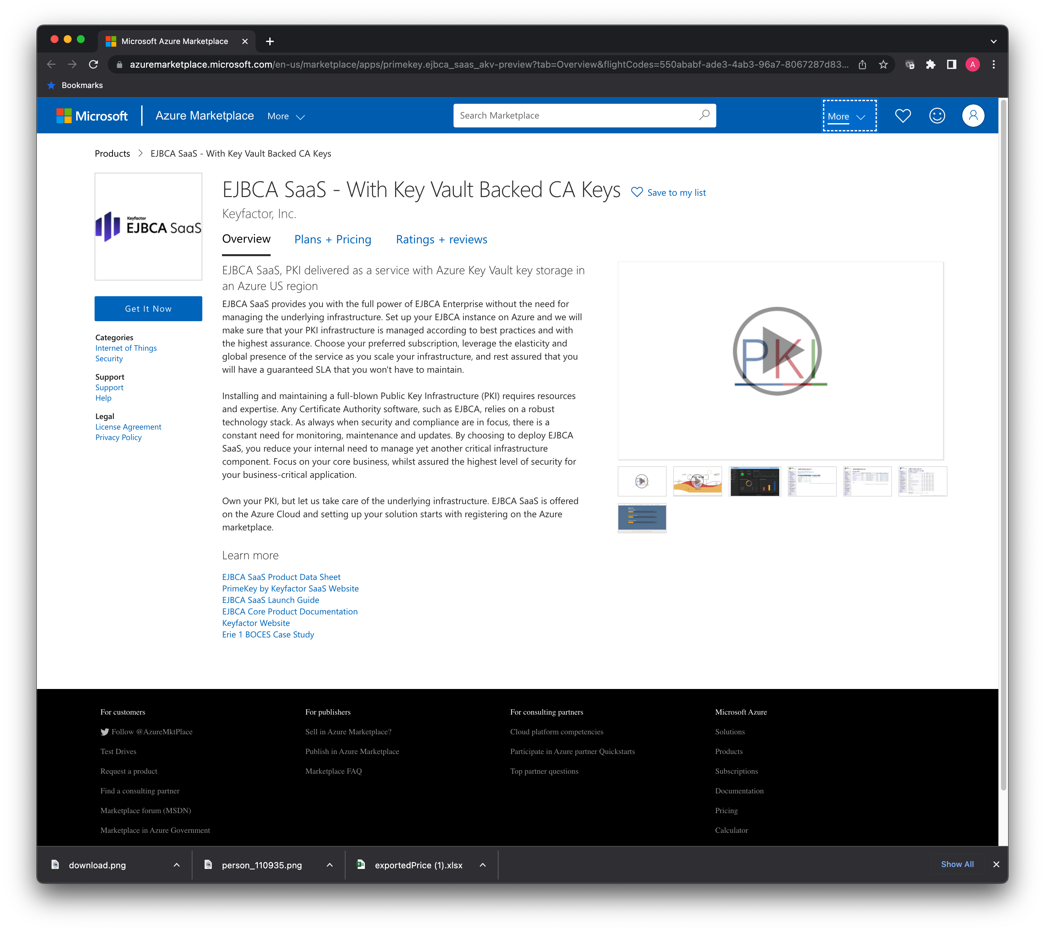
Task: Click the browser extensions puzzle icon
Action: 930,64
